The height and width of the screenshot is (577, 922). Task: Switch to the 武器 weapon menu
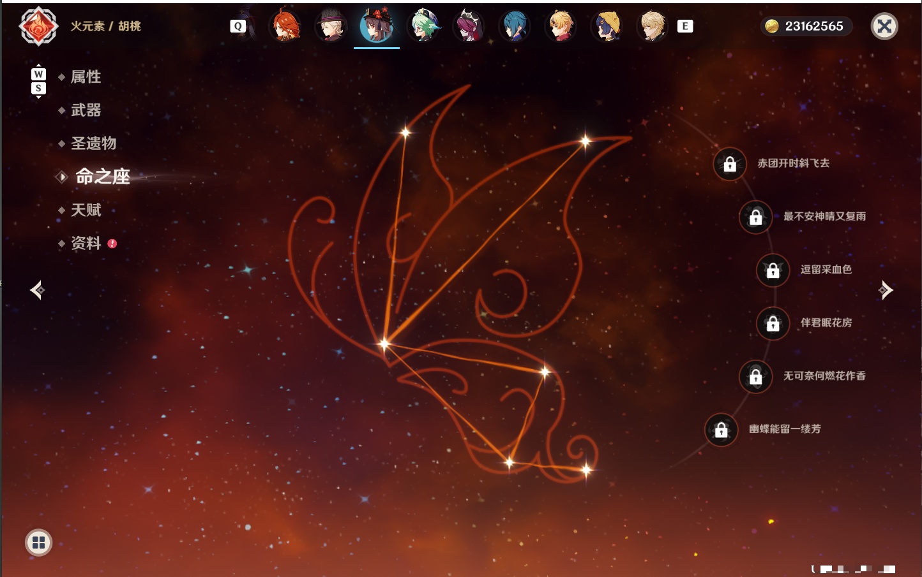click(86, 110)
